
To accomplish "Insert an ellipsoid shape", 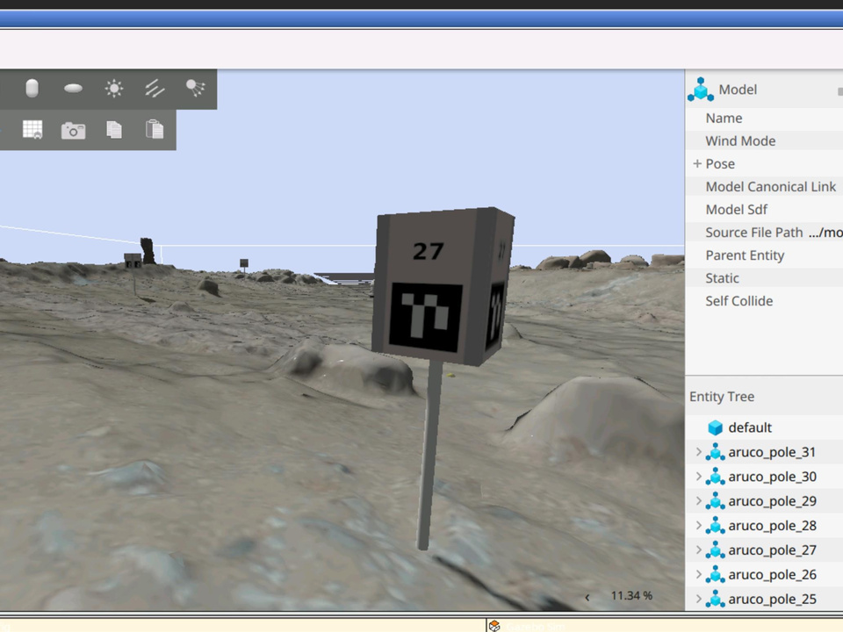I will (x=73, y=88).
